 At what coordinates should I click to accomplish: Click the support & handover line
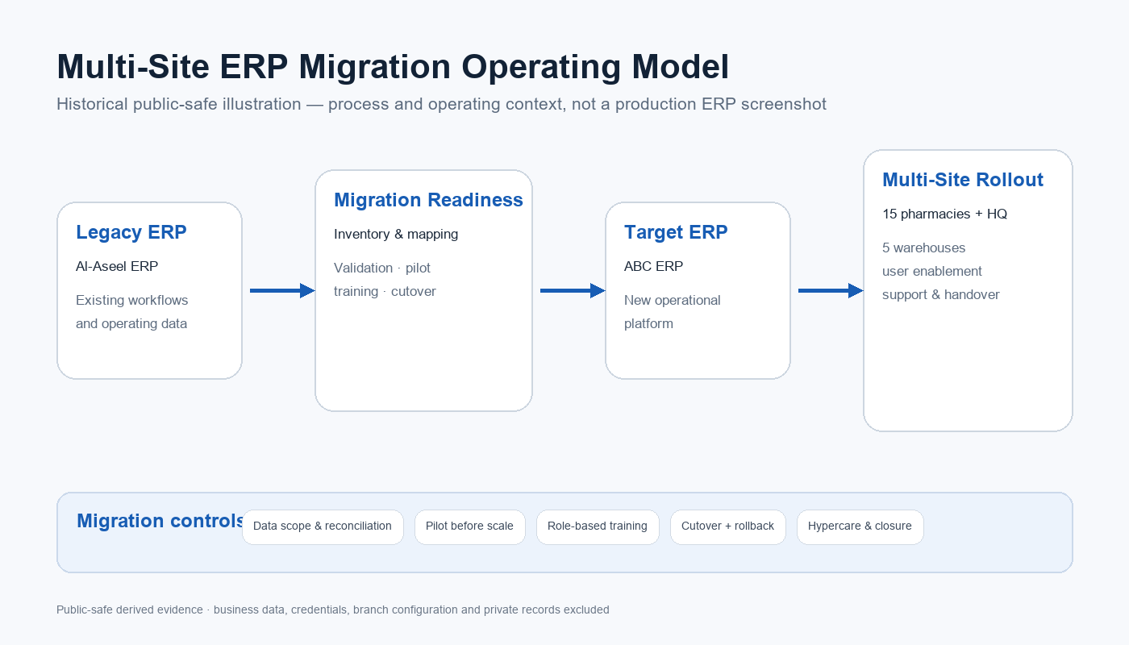point(941,294)
